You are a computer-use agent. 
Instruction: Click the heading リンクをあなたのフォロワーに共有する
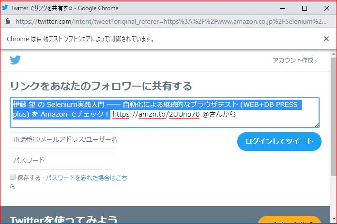[101, 86]
